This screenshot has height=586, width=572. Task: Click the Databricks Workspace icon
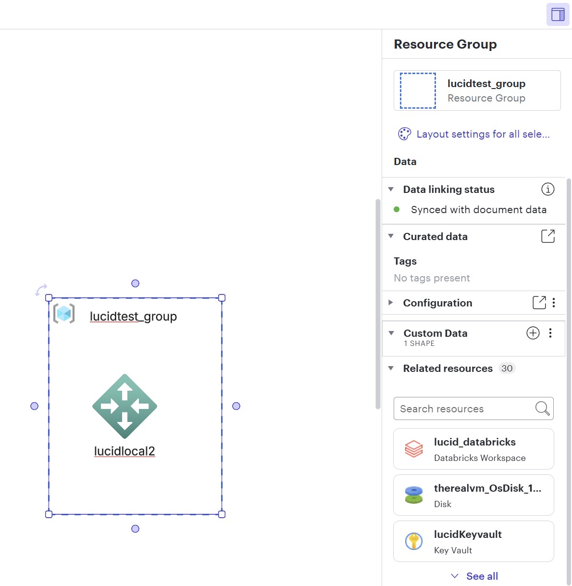pos(414,449)
